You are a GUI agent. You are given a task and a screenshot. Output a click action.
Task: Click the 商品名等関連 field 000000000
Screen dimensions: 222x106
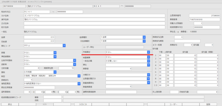point(39,88)
